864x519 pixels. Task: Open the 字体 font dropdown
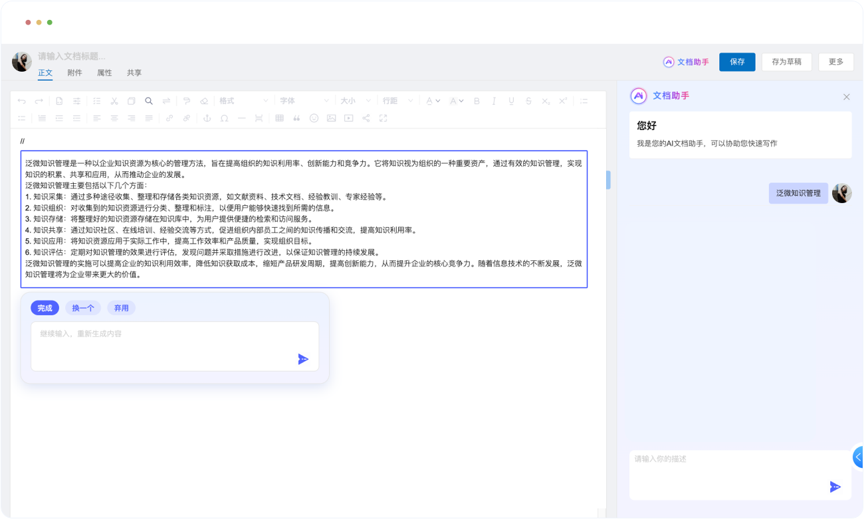(x=304, y=101)
